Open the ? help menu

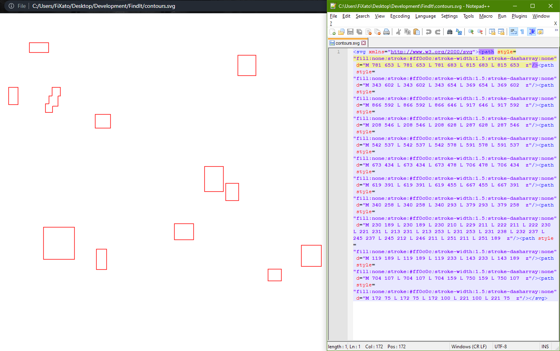(x=331, y=24)
